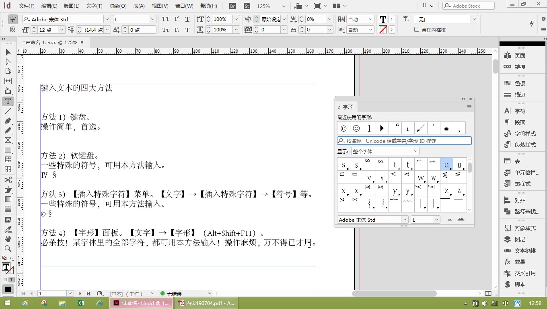Image resolution: width=547 pixels, height=309 pixels.
Task: Open the 字符样式 panel
Action: (525, 134)
